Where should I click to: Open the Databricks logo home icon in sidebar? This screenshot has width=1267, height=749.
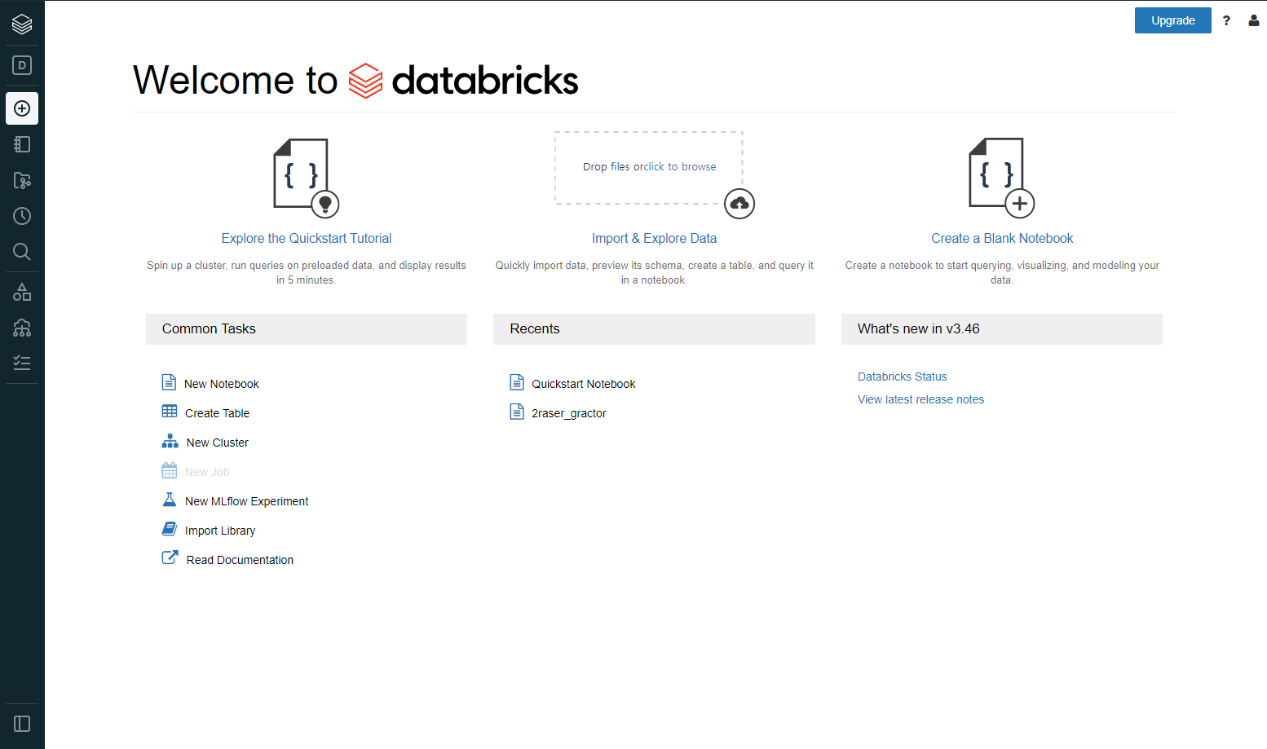pyautogui.click(x=22, y=24)
